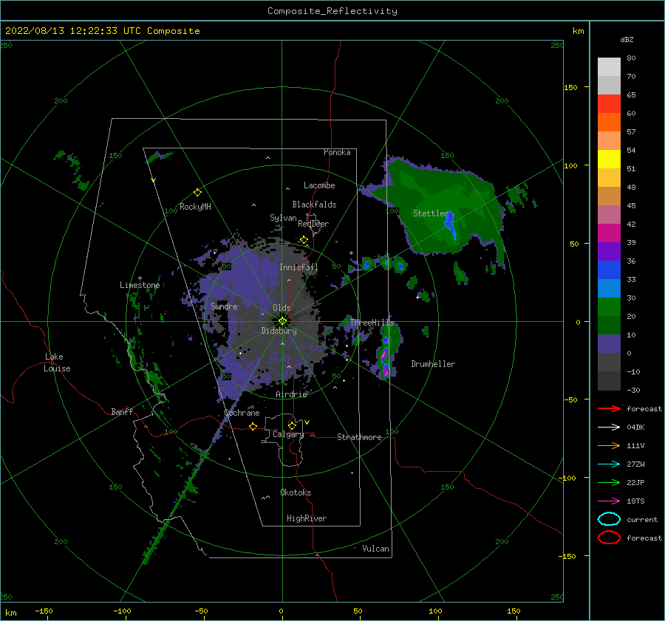Select the bright green swatch between 30 and 20
This screenshot has height=621, width=665.
[609, 307]
